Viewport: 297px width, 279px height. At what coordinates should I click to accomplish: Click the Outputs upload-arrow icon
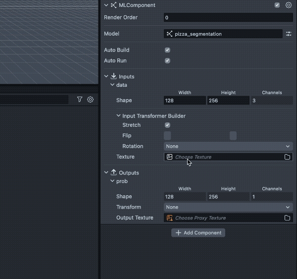pyautogui.click(x=113, y=172)
